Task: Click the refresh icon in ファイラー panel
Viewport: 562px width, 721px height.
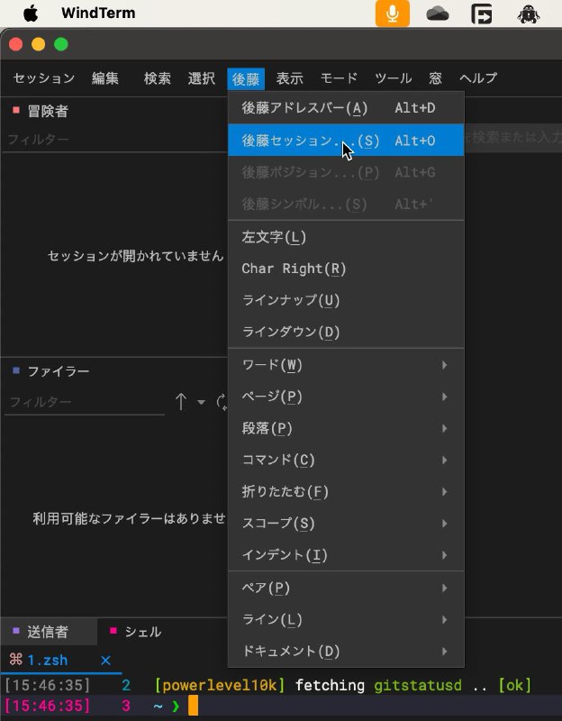Action: (x=222, y=402)
